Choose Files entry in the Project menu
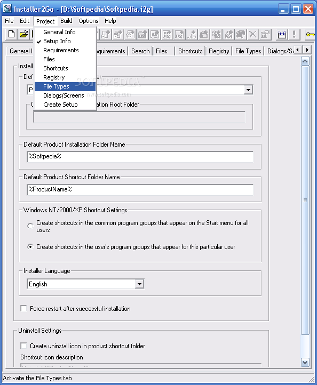 65,59
